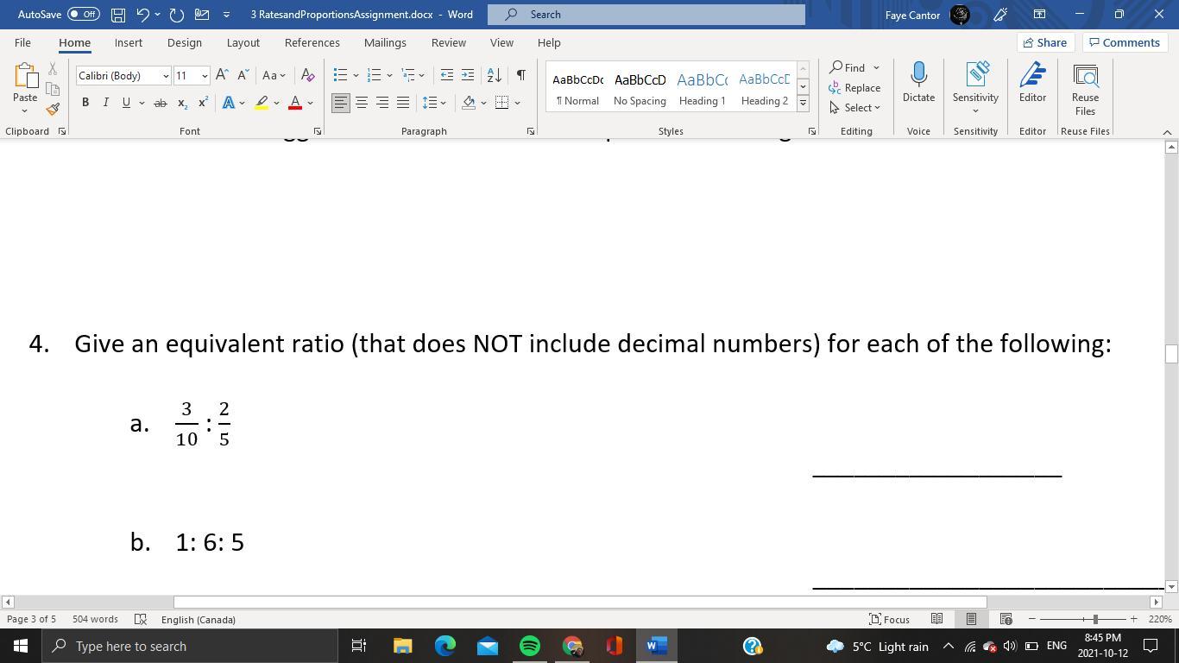The height and width of the screenshot is (663, 1179).
Task: Expand the font name dropdown
Action: [166, 76]
